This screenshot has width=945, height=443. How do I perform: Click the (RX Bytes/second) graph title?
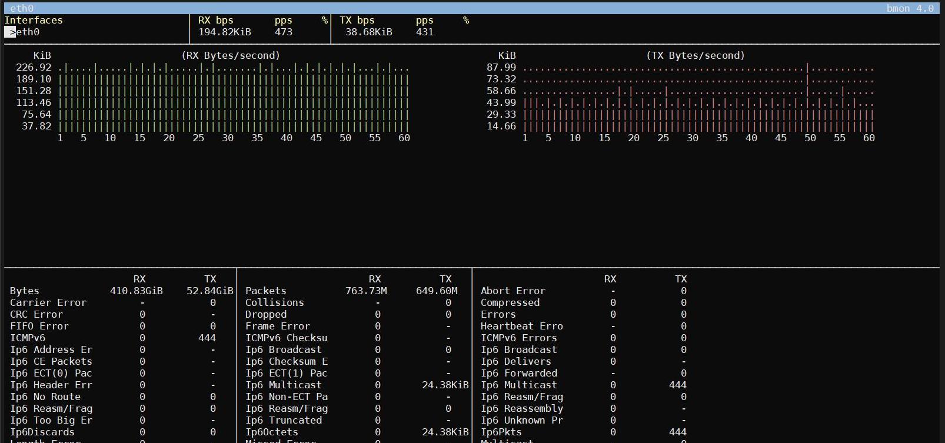click(231, 55)
